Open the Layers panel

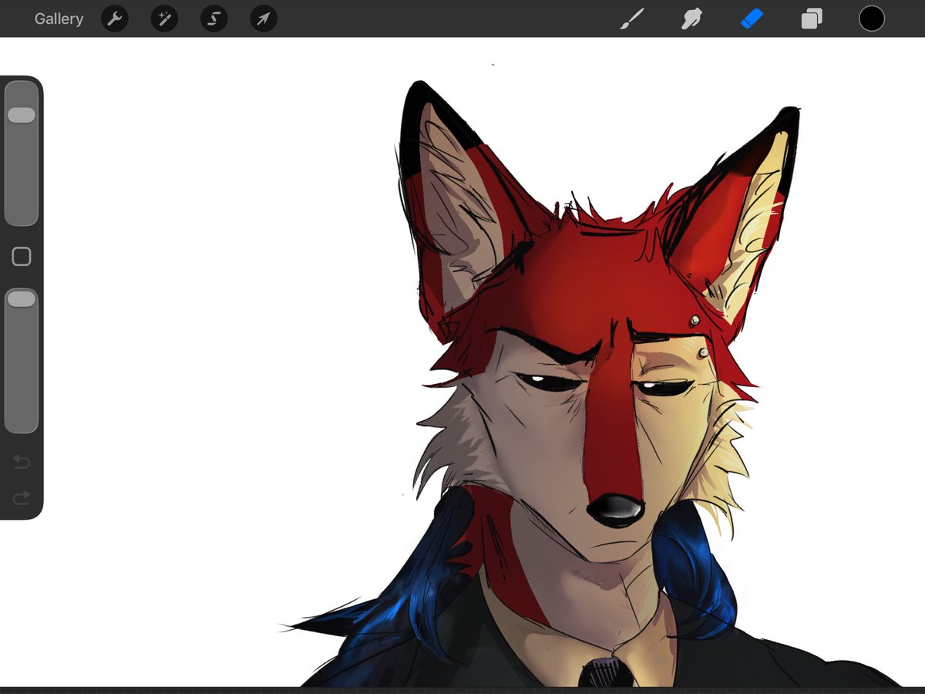pyautogui.click(x=812, y=19)
